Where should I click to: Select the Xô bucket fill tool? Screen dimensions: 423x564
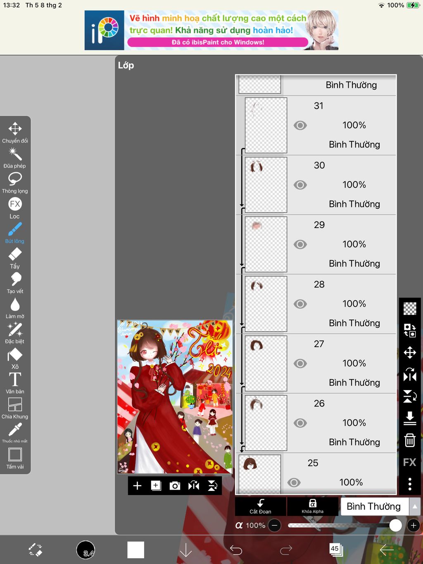(x=15, y=359)
